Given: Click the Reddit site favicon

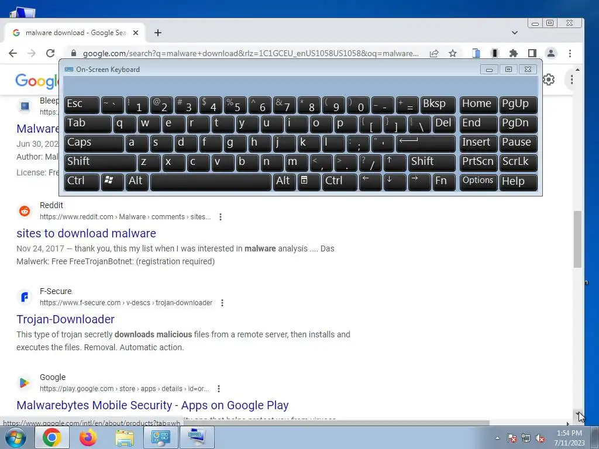Looking at the screenshot, I should pyautogui.click(x=25, y=210).
